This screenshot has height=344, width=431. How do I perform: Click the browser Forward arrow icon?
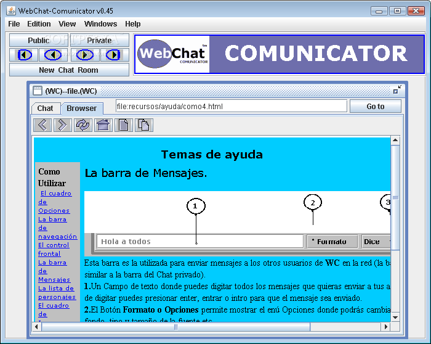pos(62,125)
